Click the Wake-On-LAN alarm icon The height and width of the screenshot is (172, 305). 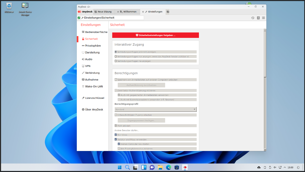[x=83, y=86]
